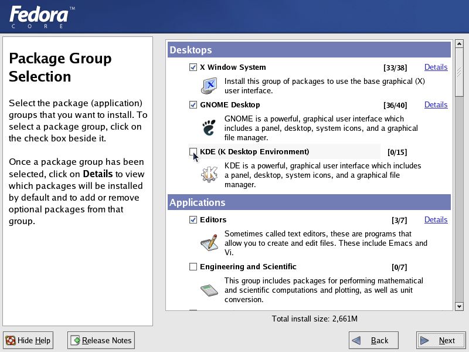View Details for Editors group

pos(436,220)
